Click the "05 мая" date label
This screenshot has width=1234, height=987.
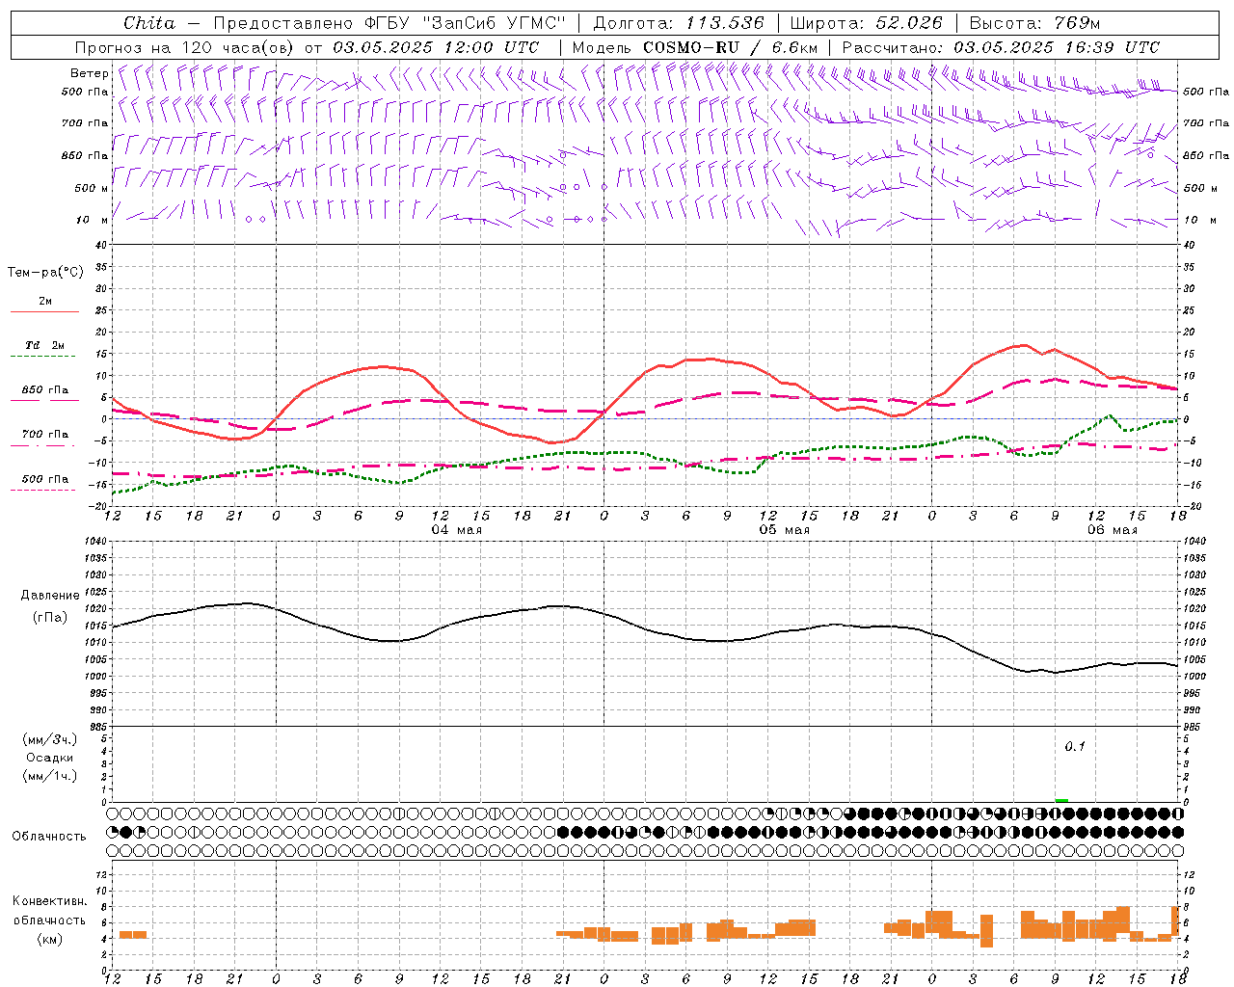click(x=785, y=530)
